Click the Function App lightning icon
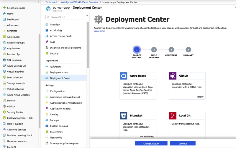This screenshot has height=148, width=236. tap(4, 54)
